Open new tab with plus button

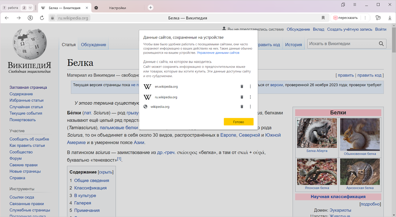coord(151,8)
